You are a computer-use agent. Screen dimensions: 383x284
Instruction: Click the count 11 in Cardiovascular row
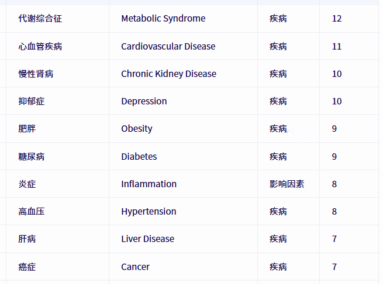click(337, 46)
